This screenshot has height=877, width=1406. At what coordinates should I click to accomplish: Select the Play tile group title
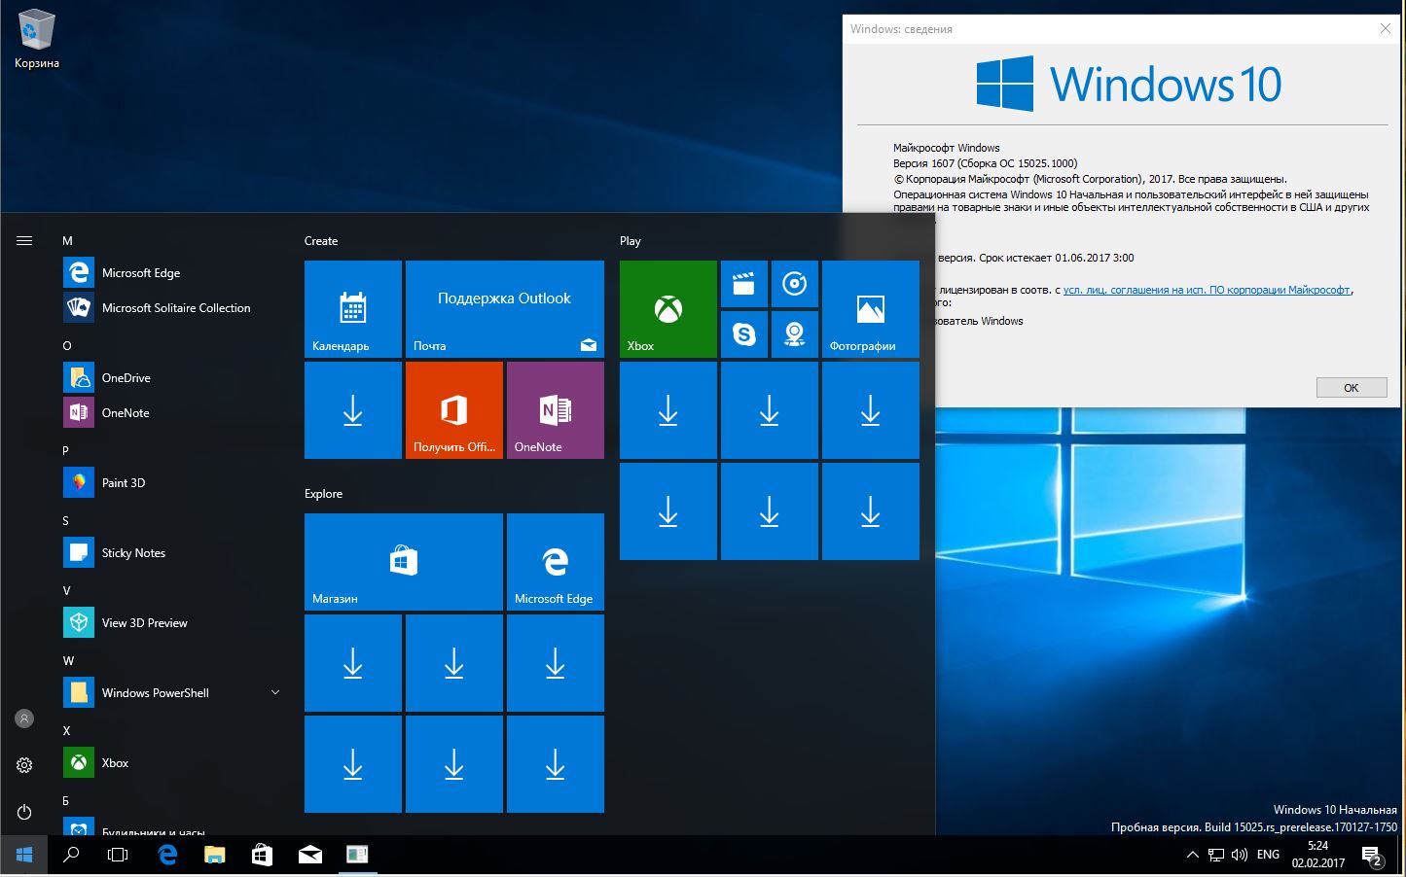tap(631, 241)
